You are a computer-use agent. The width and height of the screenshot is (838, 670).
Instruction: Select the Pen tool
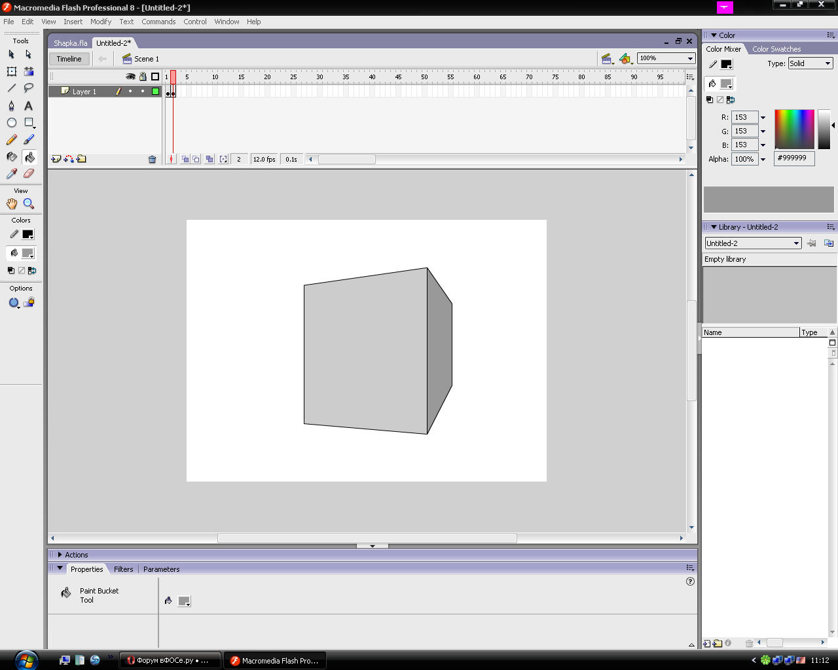[12, 105]
